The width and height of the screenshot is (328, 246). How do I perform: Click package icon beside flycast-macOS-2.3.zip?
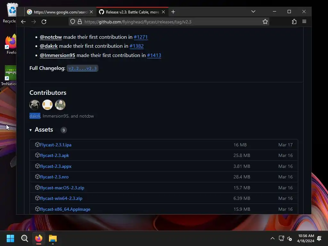tap(37, 187)
